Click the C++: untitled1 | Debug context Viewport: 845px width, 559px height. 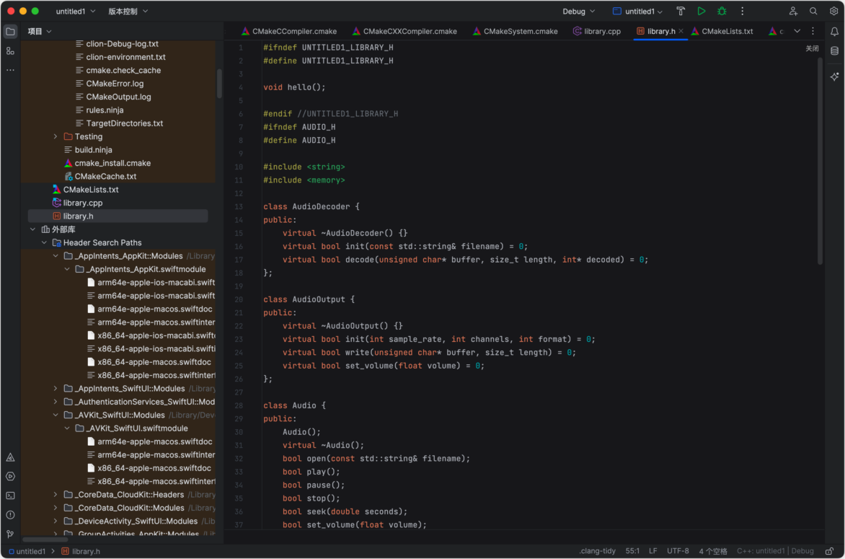[x=775, y=551]
